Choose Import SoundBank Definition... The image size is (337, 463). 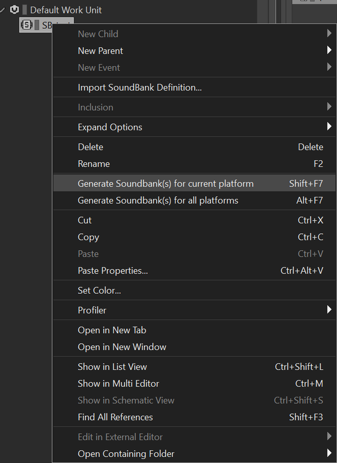click(x=140, y=88)
